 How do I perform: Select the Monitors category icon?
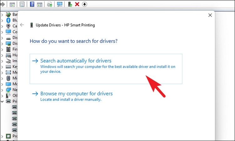tap(8, 84)
